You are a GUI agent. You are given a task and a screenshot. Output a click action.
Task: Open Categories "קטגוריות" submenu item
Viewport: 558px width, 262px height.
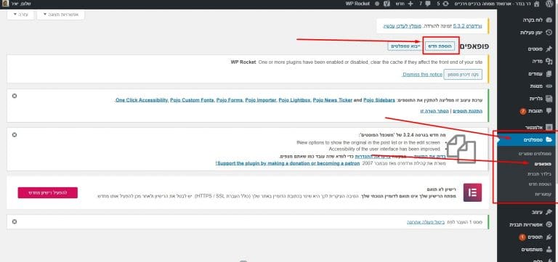click(543, 195)
